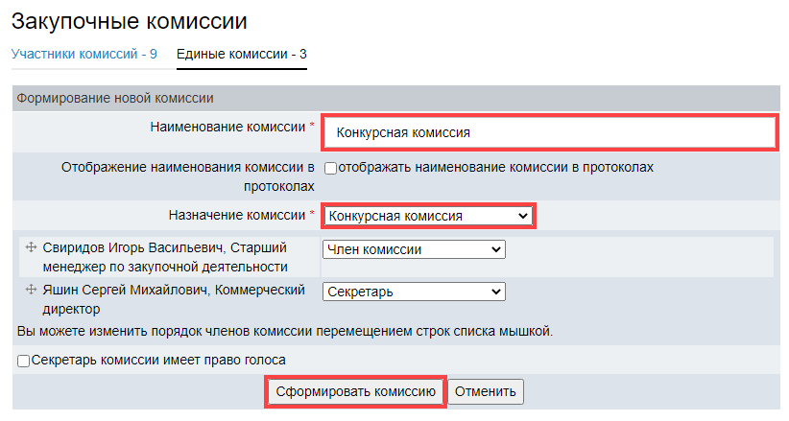Screen dimensions: 789x421
Task: Expand the role dropdown showing Член комиссии
Action: 414,249
